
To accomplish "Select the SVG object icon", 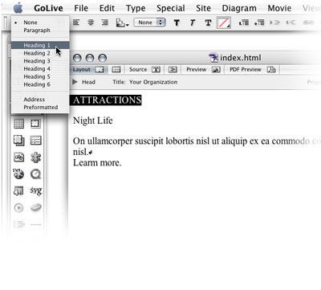I will coord(36,191).
